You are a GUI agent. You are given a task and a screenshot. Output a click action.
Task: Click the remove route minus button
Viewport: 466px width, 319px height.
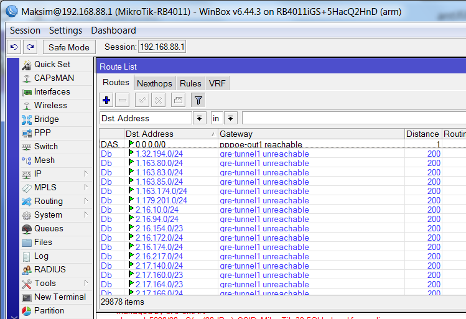click(x=123, y=100)
